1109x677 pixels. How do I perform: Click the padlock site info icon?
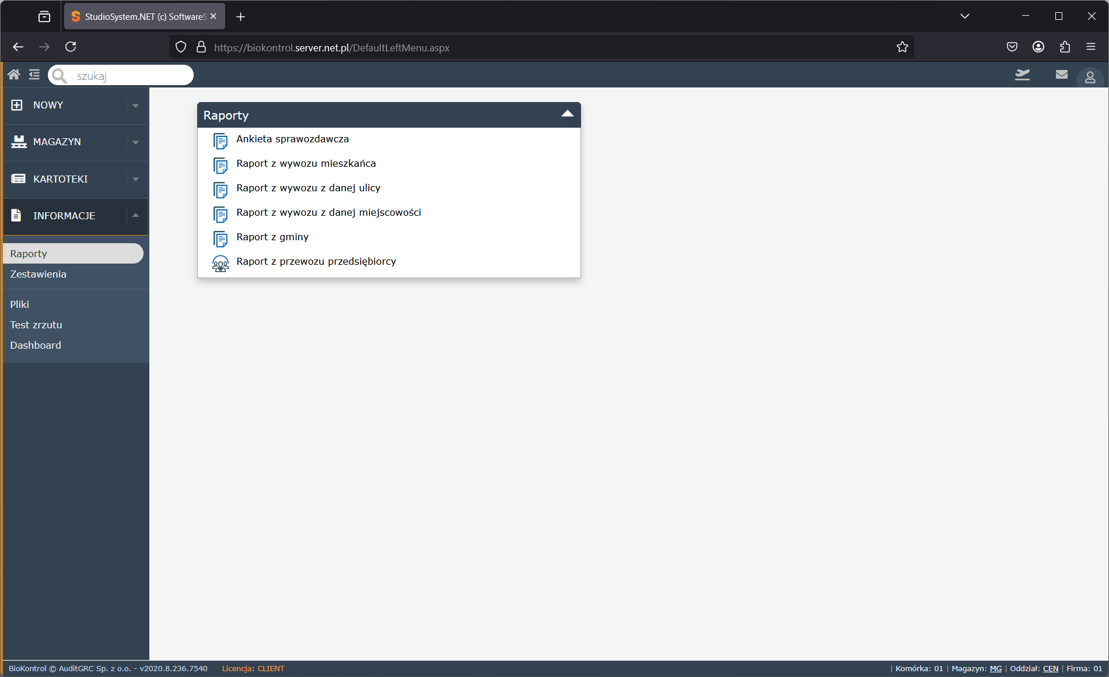pyautogui.click(x=201, y=47)
